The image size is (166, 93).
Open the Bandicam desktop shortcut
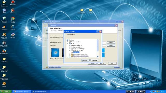[x=13, y=3]
